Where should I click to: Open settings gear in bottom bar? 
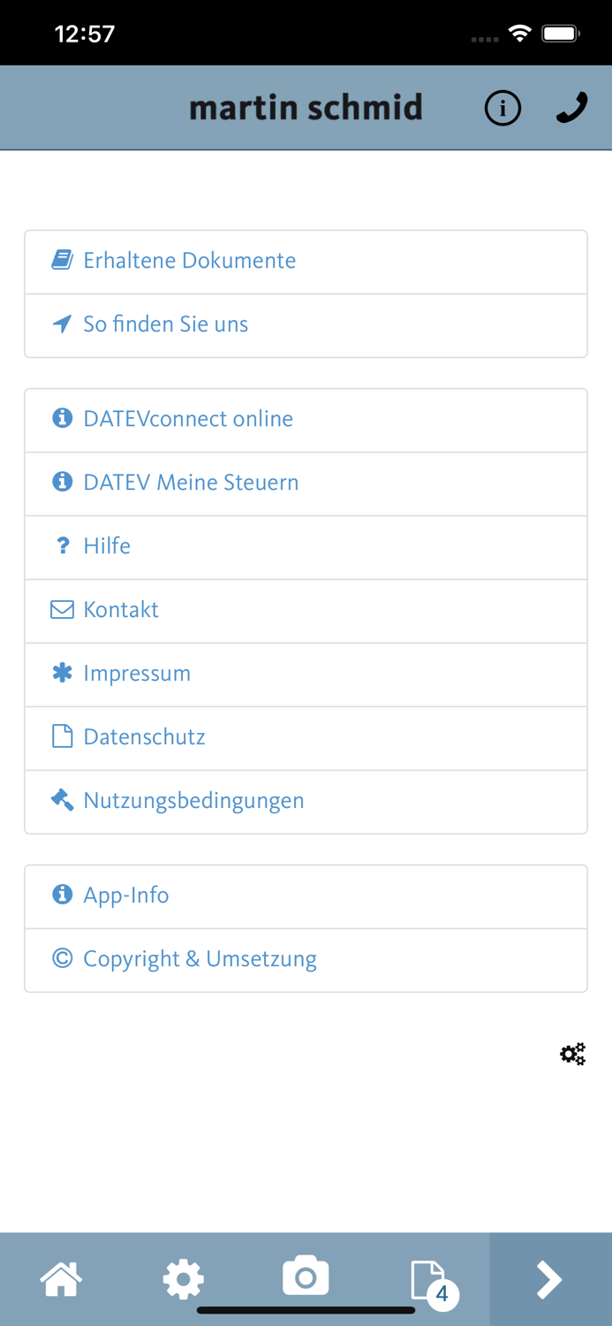[184, 1279]
